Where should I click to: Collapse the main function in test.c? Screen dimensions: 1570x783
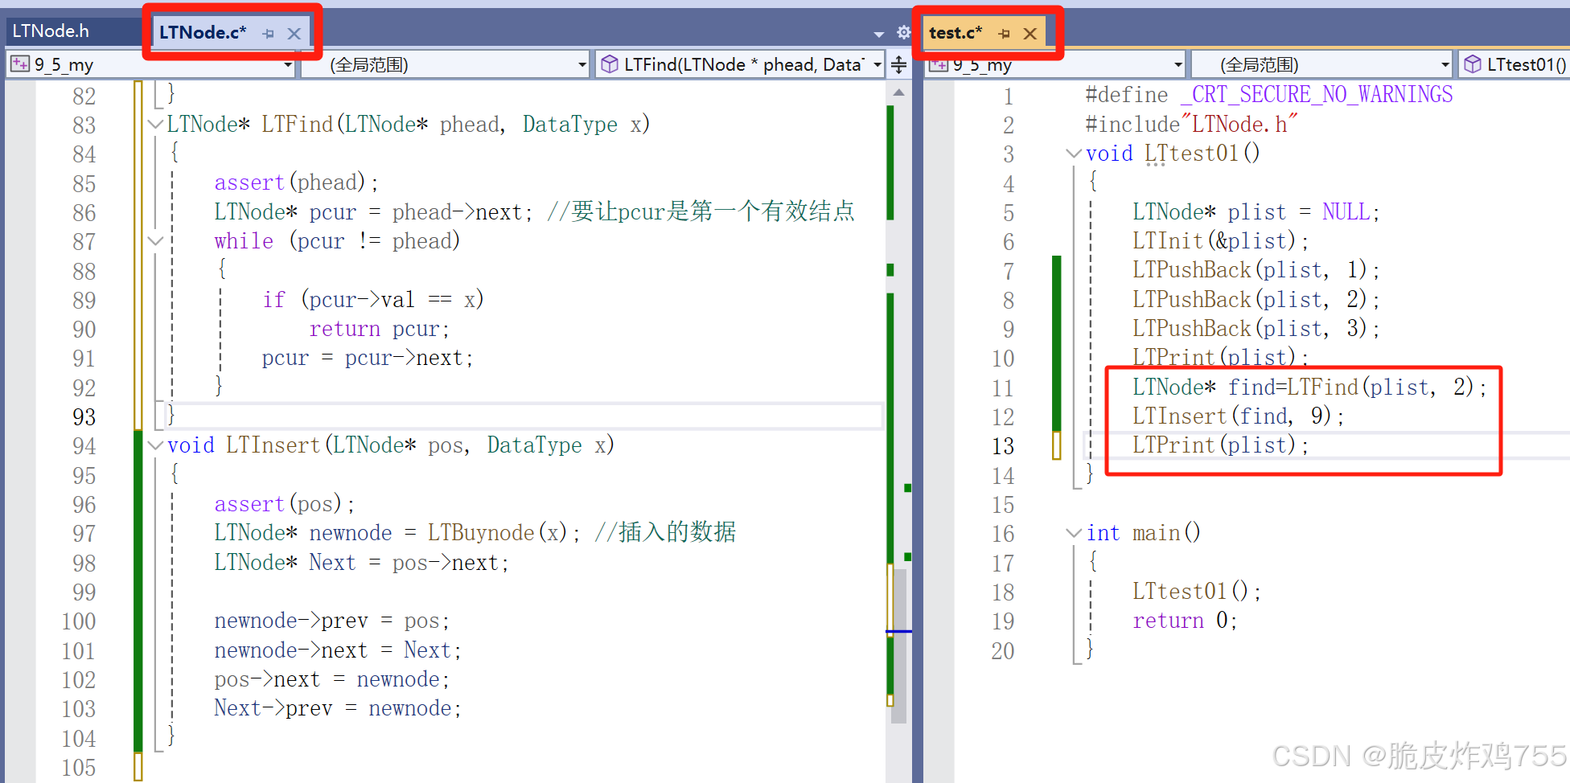[x=1074, y=533]
